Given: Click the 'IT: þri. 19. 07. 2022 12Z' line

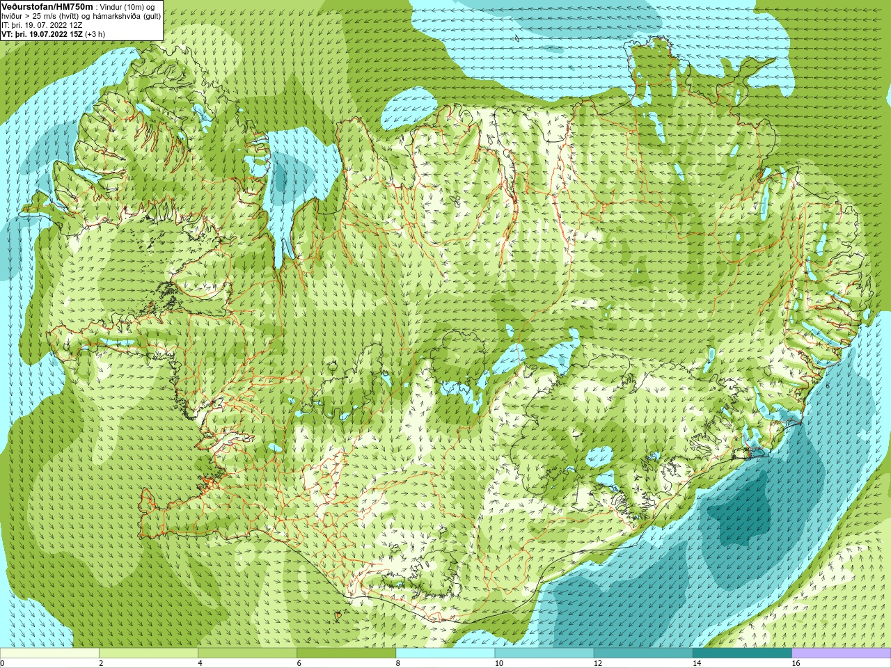Looking at the screenshot, I should coord(42,25).
